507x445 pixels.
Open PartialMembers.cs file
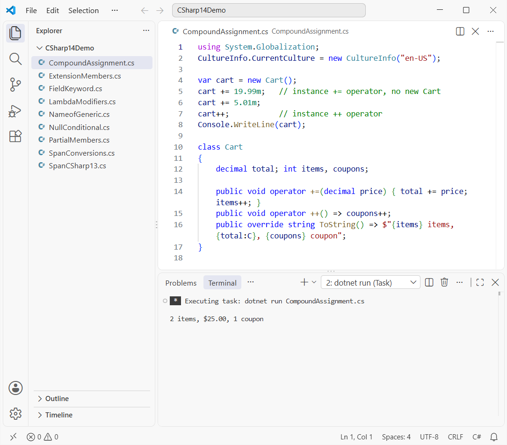[x=92, y=140]
